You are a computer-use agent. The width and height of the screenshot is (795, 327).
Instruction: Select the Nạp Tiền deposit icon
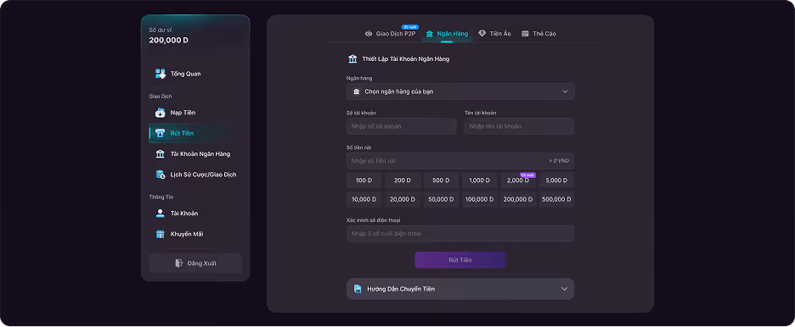(x=161, y=113)
